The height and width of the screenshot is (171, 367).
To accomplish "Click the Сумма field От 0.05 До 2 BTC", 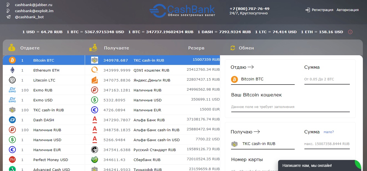I will coord(327,79).
